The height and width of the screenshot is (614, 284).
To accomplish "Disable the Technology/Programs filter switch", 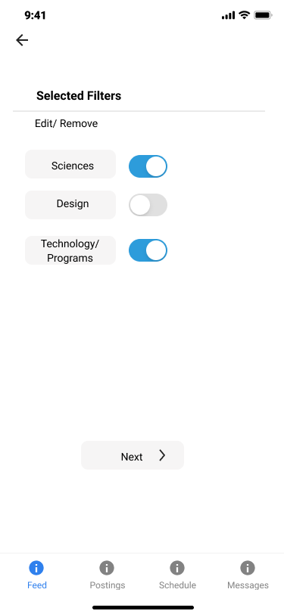I will click(x=148, y=250).
